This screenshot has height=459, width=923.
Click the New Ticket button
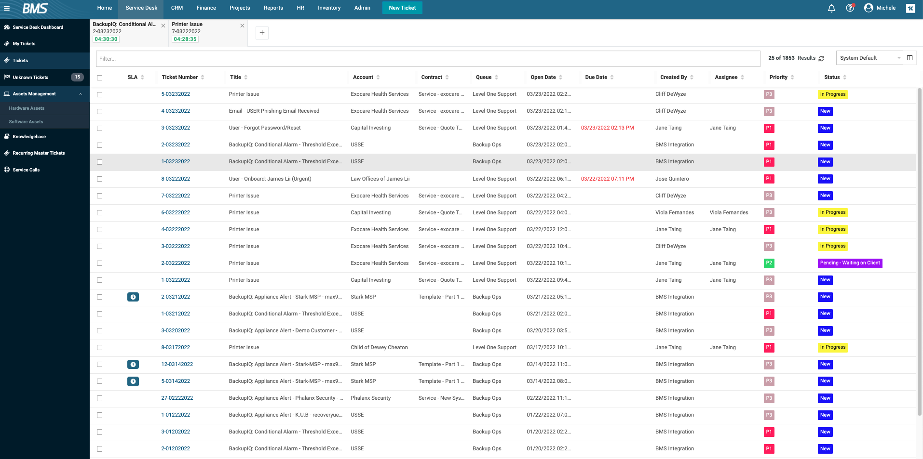tap(402, 8)
